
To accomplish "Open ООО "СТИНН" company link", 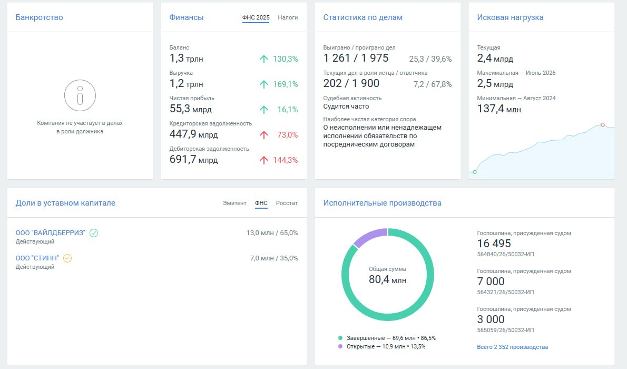I will pyautogui.click(x=37, y=258).
